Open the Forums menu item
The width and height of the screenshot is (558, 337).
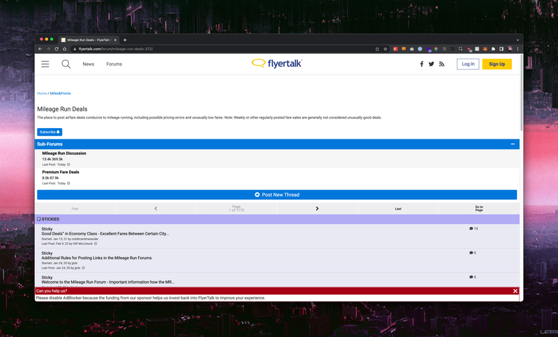coord(114,64)
